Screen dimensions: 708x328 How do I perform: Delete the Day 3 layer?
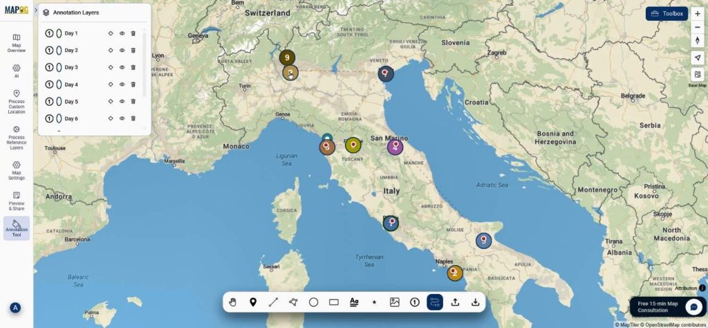(x=133, y=67)
